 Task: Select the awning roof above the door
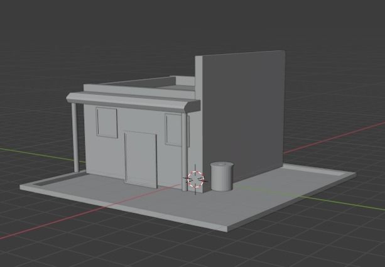point(133,101)
